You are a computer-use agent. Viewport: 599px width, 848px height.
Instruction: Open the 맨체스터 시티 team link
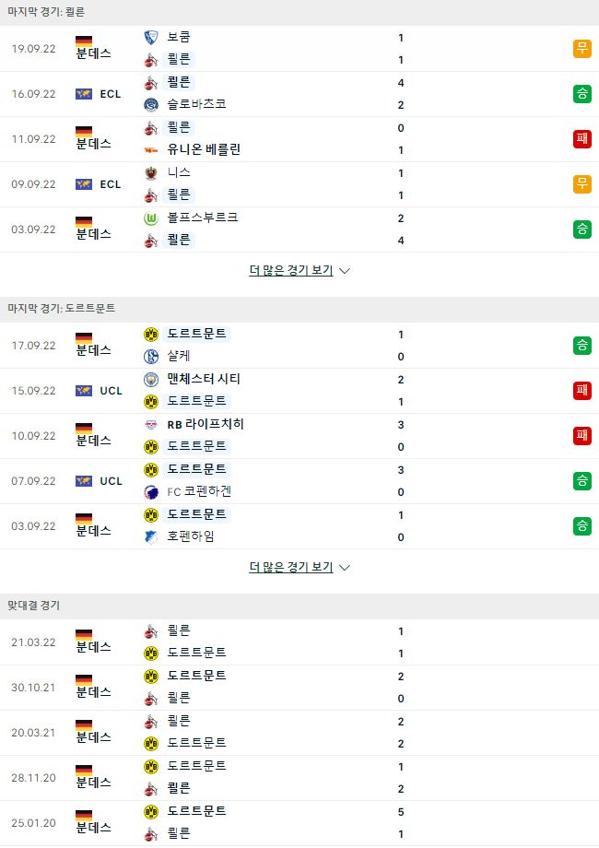pyautogui.click(x=204, y=379)
